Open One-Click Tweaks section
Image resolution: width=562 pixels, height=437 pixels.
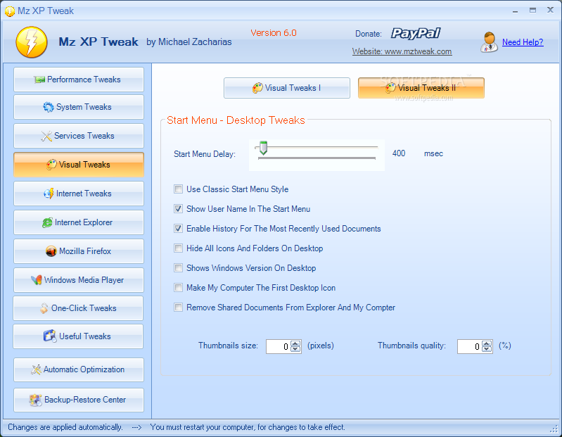(x=78, y=308)
